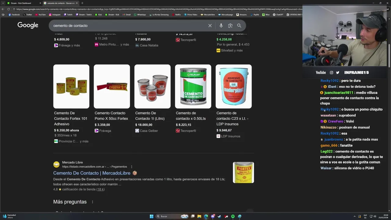Click the Fravega y más seller text
Viewport: 391px width, 220px height.
69,46
